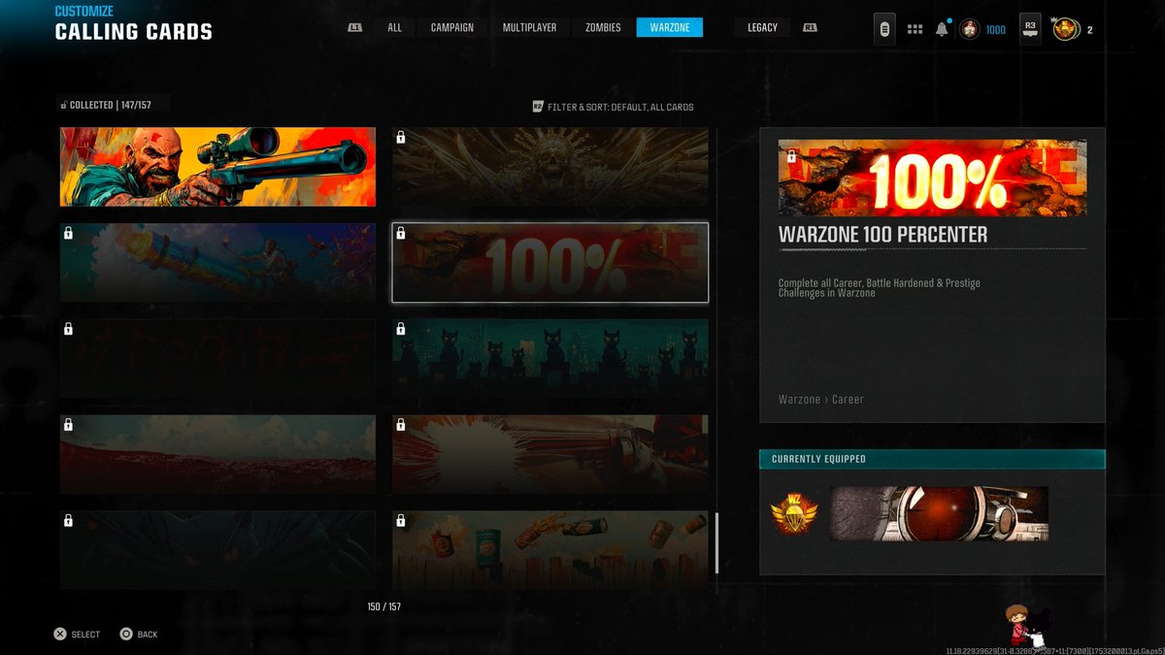Click the equipped WZ emblem icon
Viewport: 1165px width, 655px height.
[x=794, y=513]
